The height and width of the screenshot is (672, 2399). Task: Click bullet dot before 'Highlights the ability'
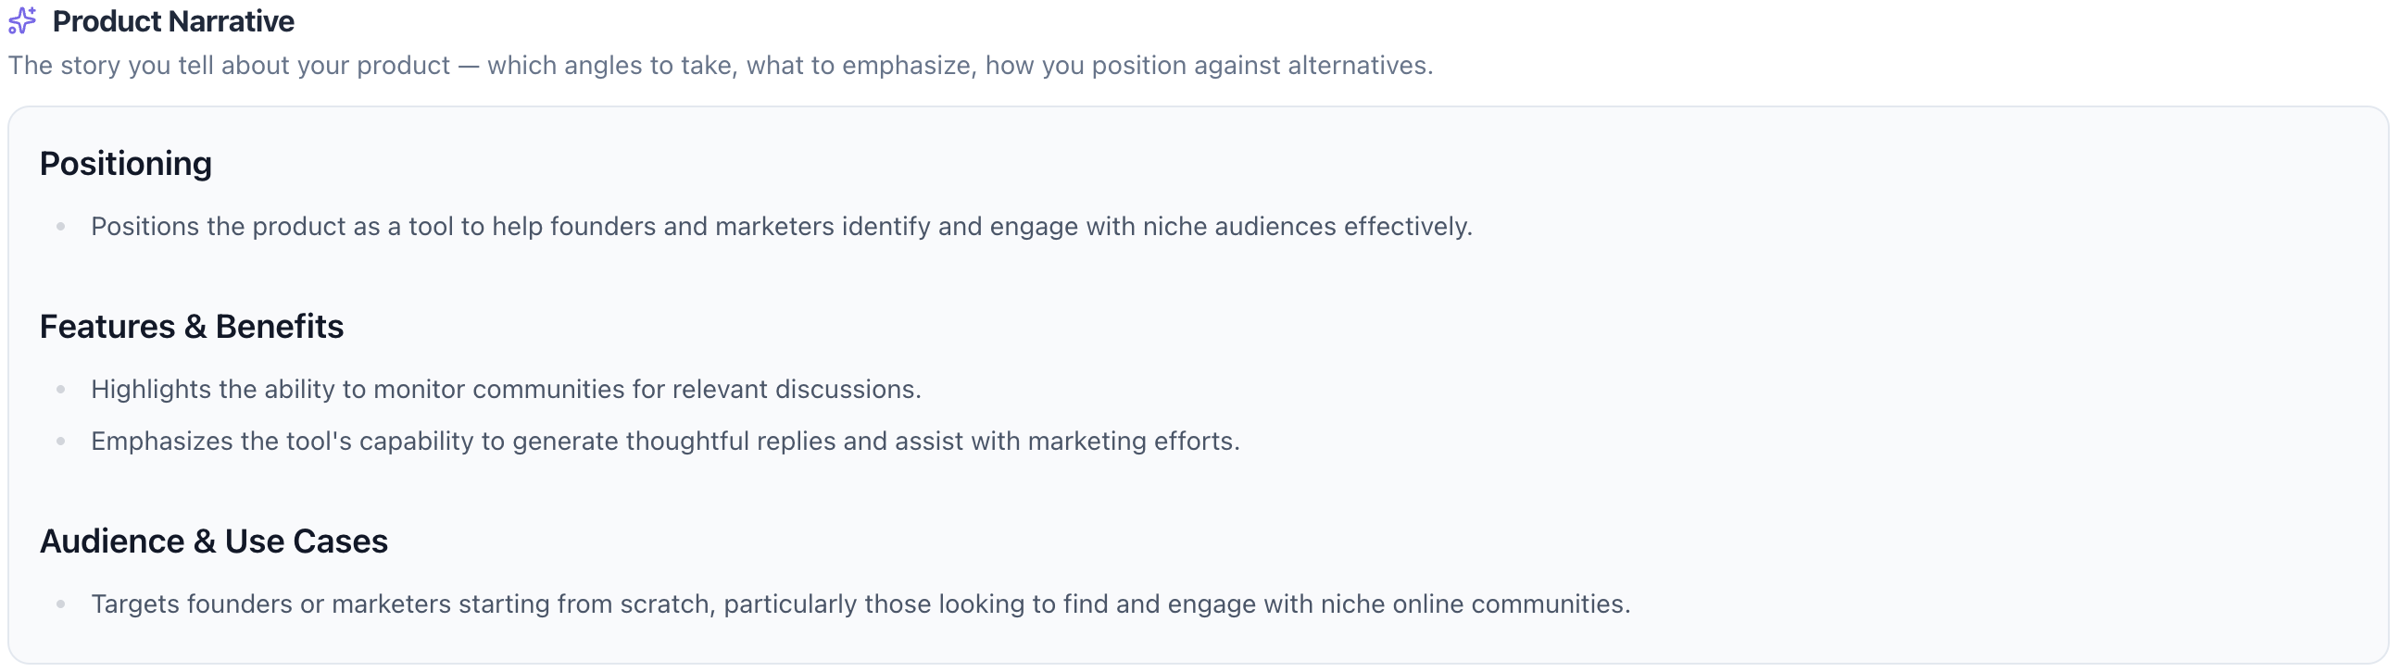[x=60, y=389]
